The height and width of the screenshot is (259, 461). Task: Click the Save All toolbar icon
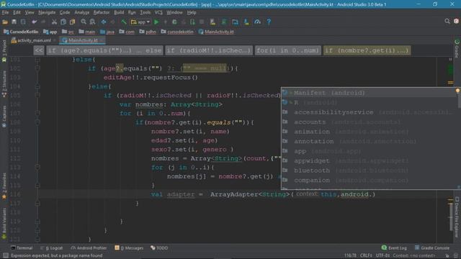(x=14, y=22)
